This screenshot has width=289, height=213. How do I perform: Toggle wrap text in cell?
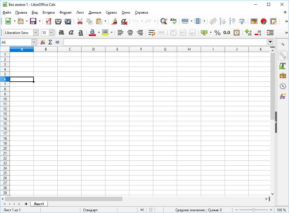coord(152,33)
